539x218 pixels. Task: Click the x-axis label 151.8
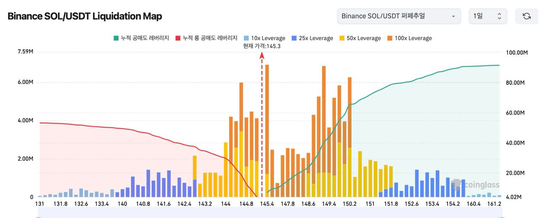point(391,204)
